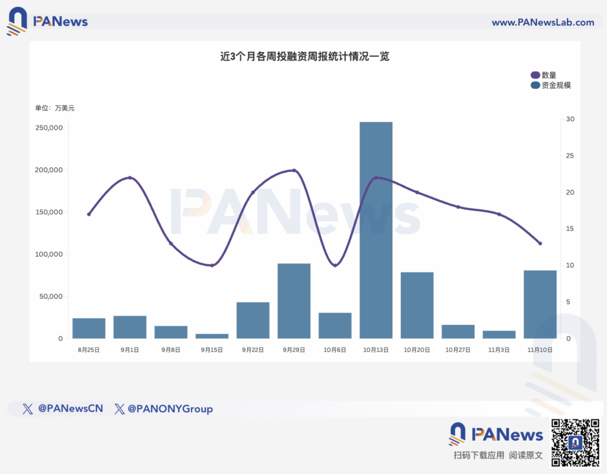
Task: Click the PANews logo icon at top-left
Action: 17,21
